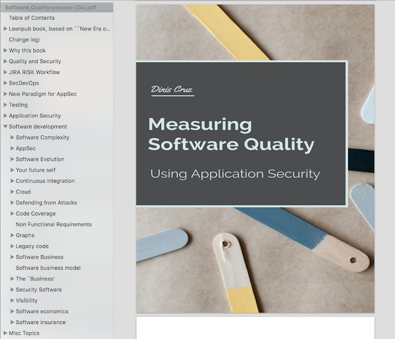Expand Application Security disclosure triangle
Image resolution: width=395 pixels, height=339 pixels.
(5, 115)
